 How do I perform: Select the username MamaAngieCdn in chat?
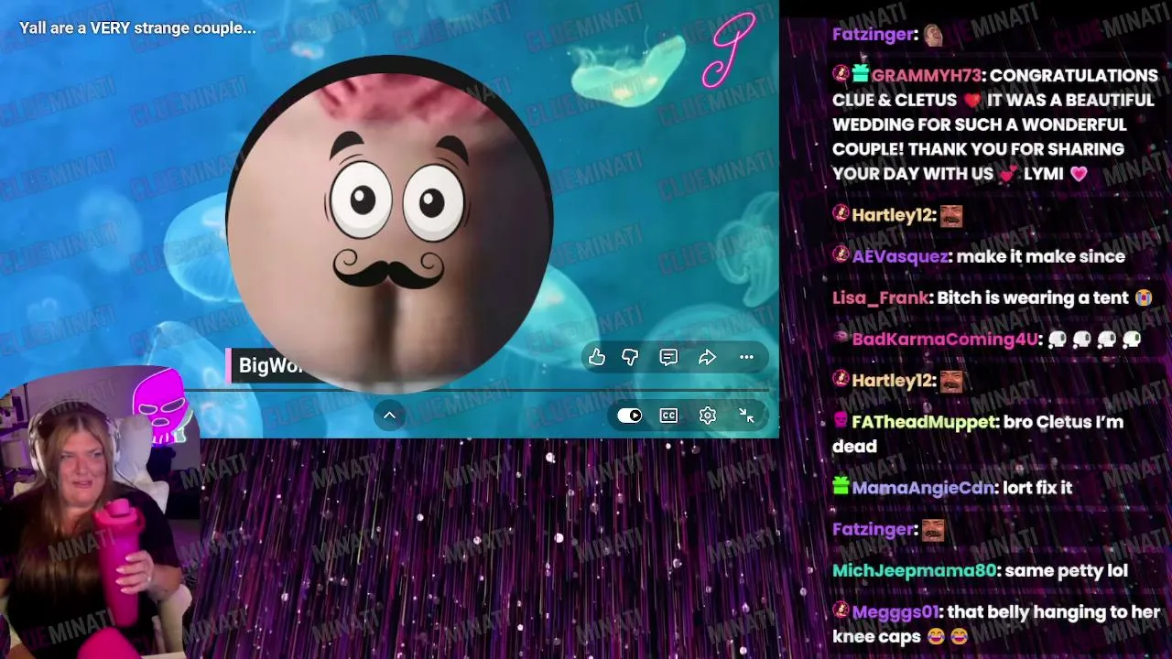[923, 488]
